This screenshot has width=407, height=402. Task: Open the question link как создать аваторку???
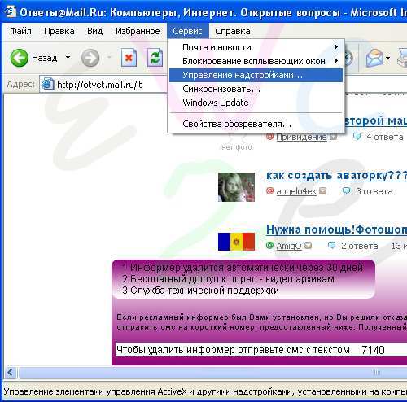(336, 176)
